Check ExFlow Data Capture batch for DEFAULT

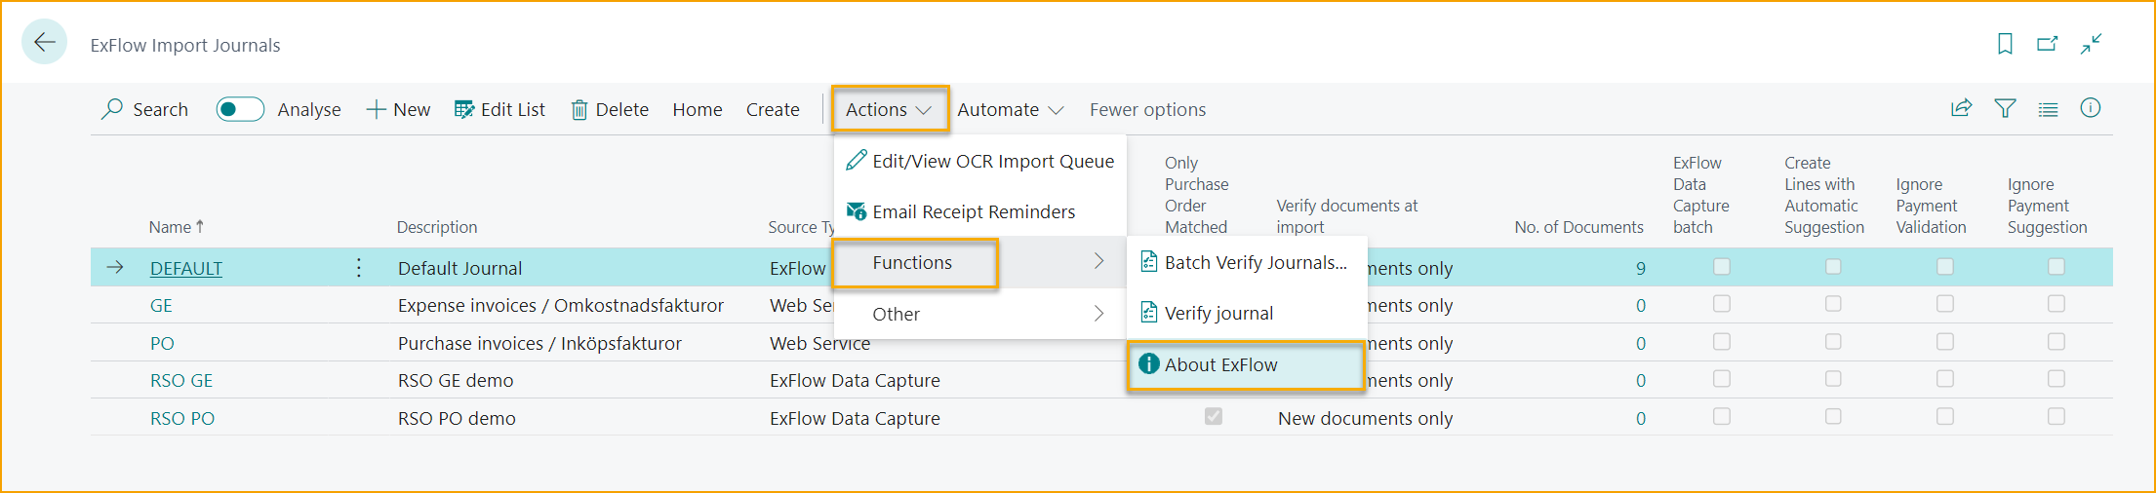tap(1722, 267)
